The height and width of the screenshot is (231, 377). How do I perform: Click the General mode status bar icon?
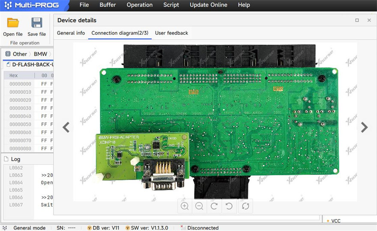pyautogui.click(x=5, y=228)
